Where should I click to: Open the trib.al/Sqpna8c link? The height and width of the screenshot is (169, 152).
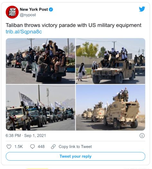click(x=24, y=32)
